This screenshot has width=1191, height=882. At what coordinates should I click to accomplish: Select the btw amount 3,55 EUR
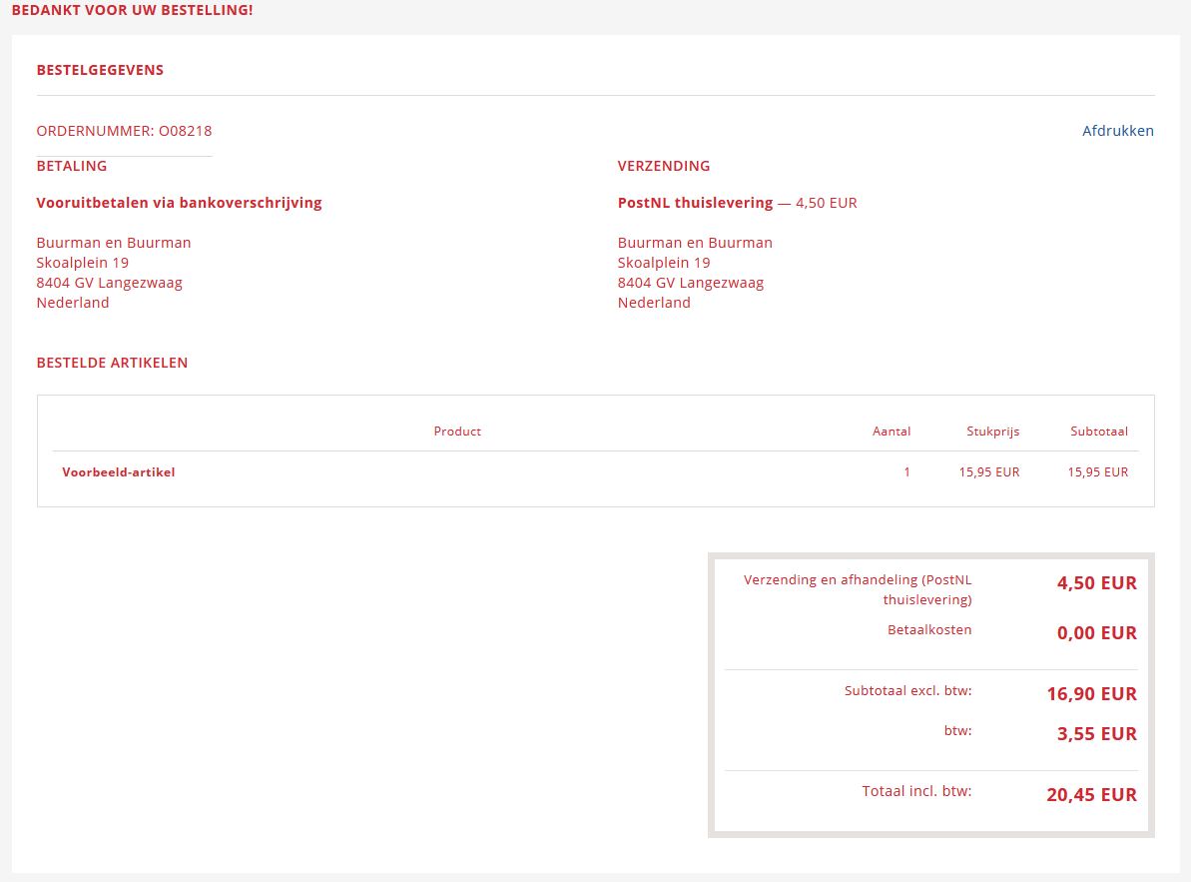point(1097,734)
